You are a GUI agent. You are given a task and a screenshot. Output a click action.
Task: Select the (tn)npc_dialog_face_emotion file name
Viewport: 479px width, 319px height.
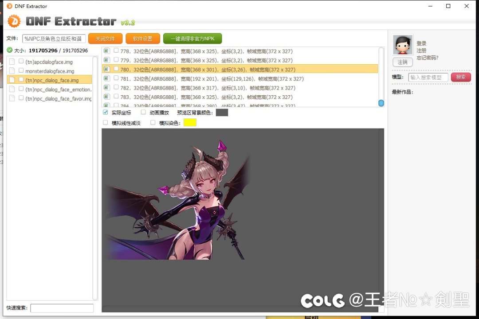pos(59,89)
